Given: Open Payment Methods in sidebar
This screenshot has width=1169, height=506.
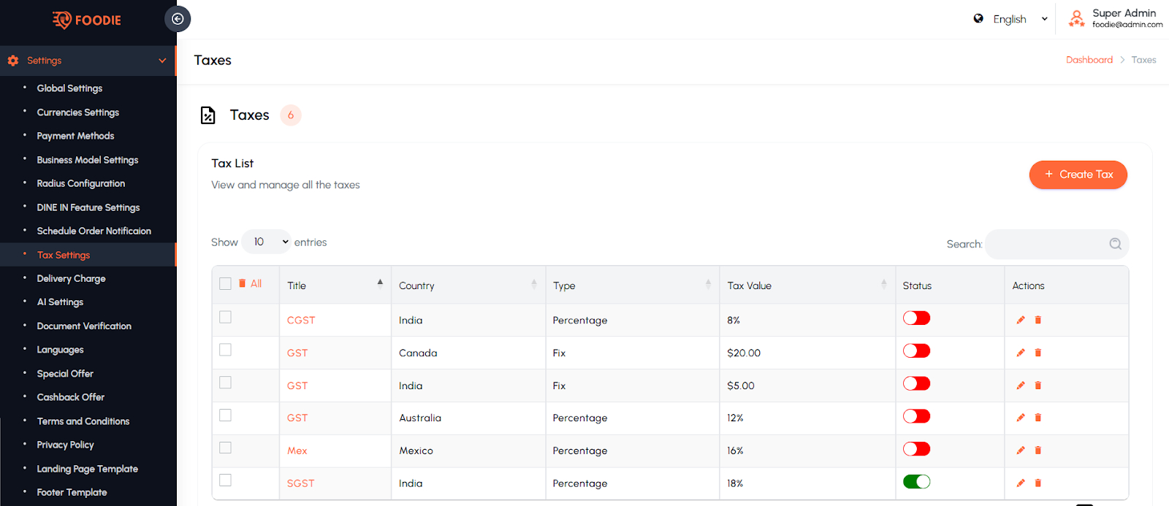Looking at the screenshot, I should pyautogui.click(x=75, y=136).
